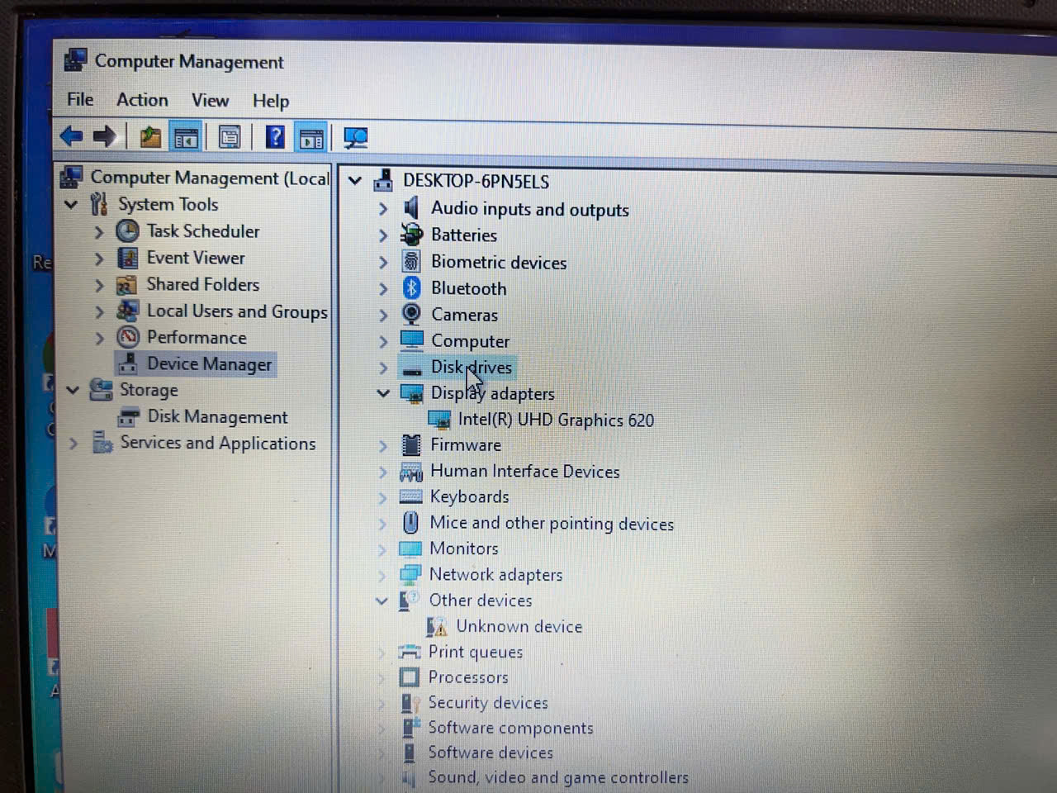Click the Back arrow toolbar icon

pyautogui.click(x=72, y=135)
